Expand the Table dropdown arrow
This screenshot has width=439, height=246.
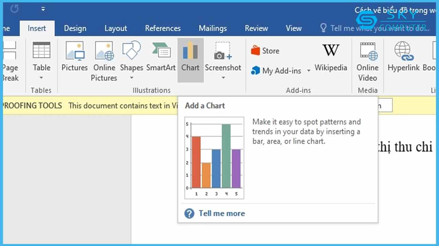click(x=42, y=78)
